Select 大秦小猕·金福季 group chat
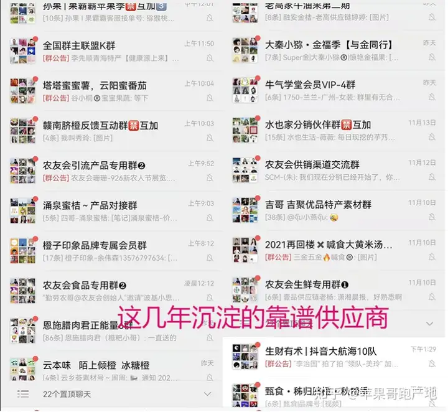This screenshot has height=412, width=448. 334,50
